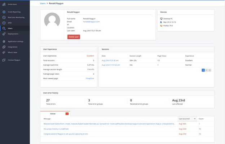Viewport: 225px width, 144px height.
Task: Click the Sessions panel title
Action: pyautogui.click(x=105, y=49)
